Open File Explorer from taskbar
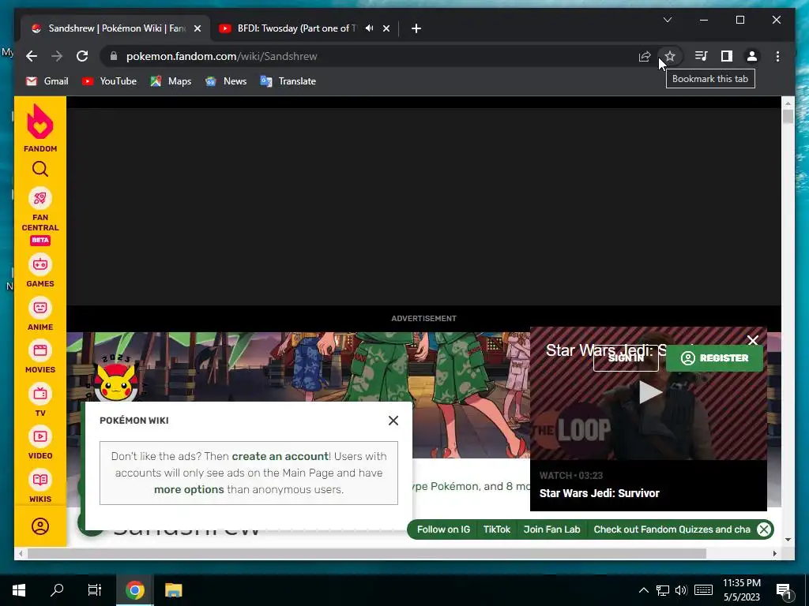The image size is (809, 606). click(x=173, y=590)
